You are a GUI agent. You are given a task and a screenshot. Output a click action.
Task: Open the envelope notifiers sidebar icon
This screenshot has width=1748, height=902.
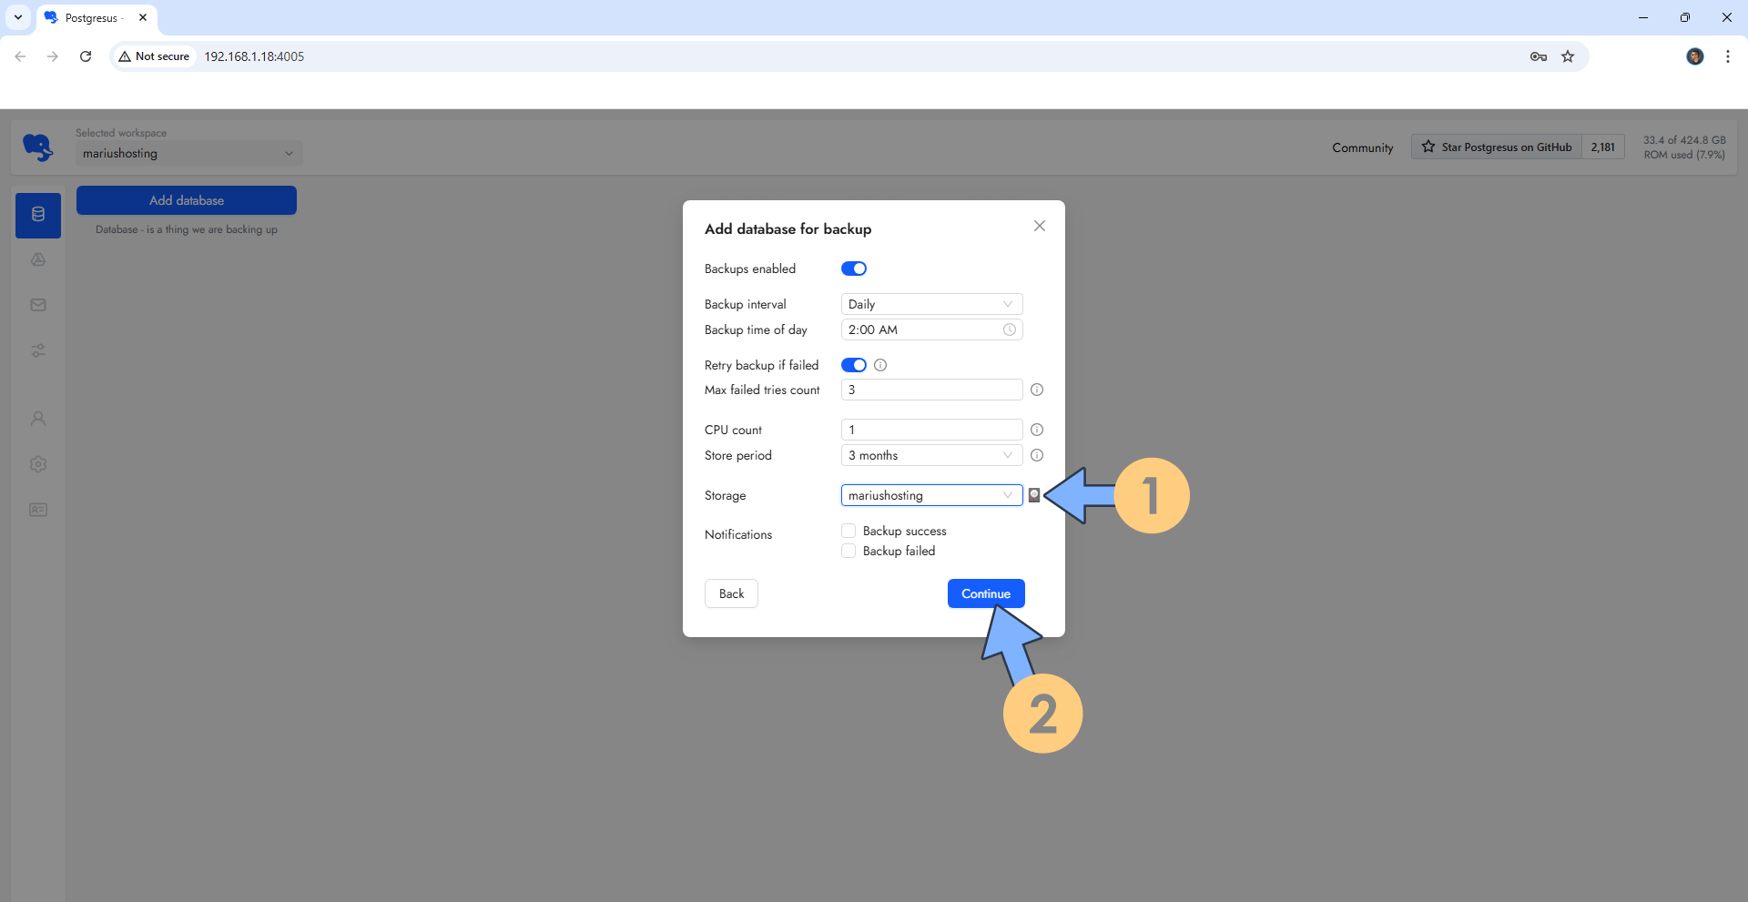[38, 305]
